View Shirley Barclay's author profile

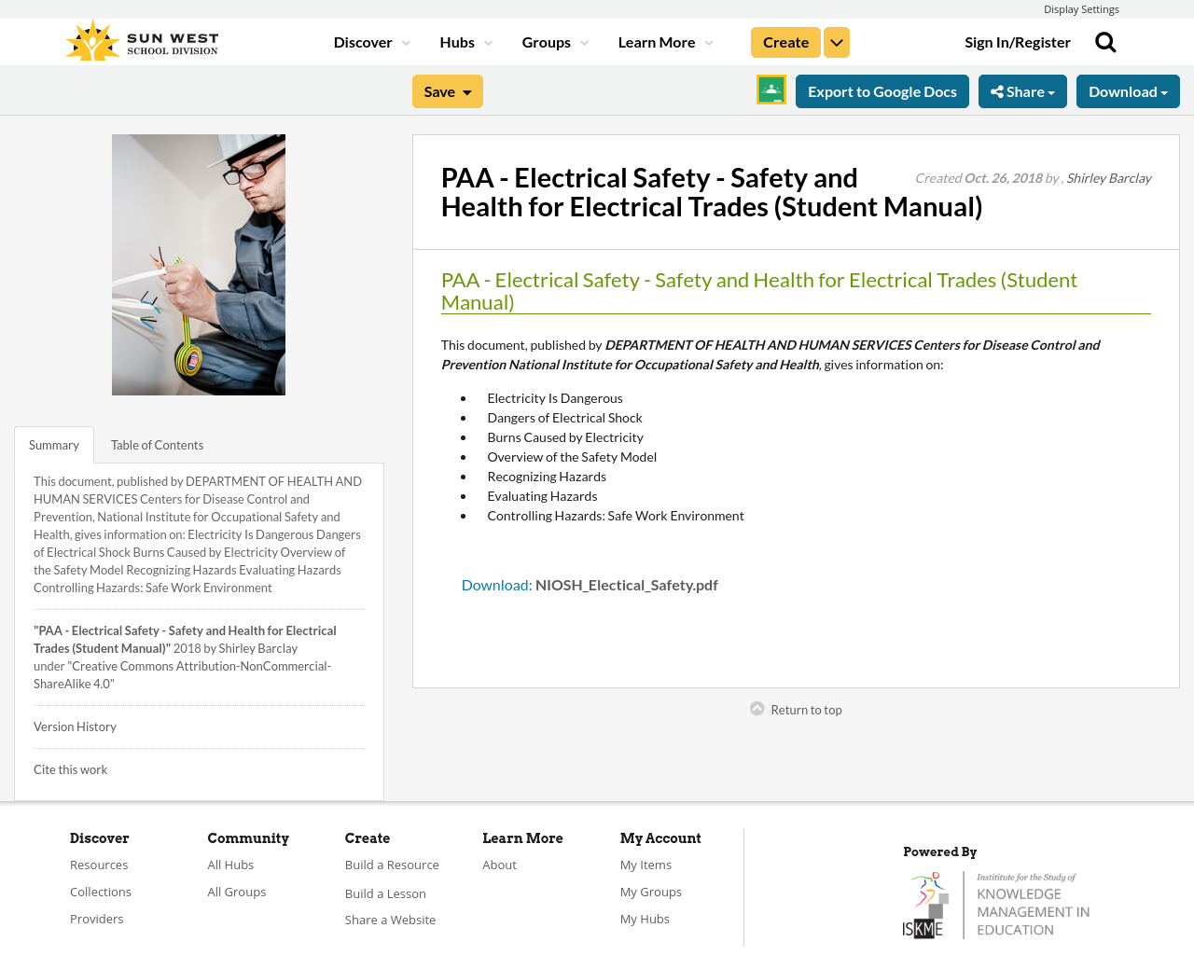(x=1108, y=176)
